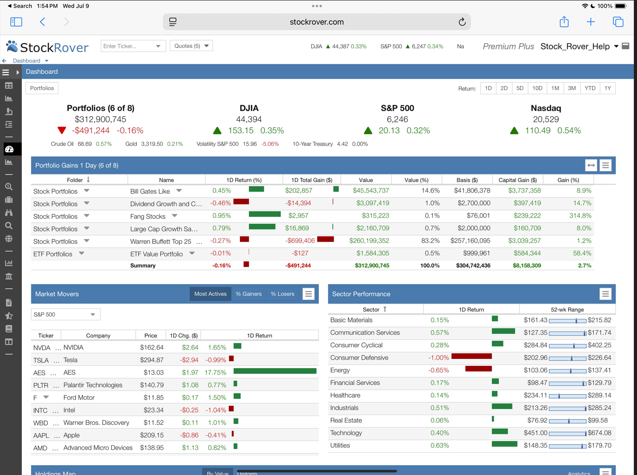The height and width of the screenshot is (475, 637).
Task: Reload the stockrover.com page
Action: click(x=462, y=22)
